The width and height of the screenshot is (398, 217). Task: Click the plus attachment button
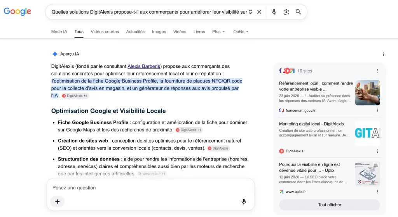point(58,201)
